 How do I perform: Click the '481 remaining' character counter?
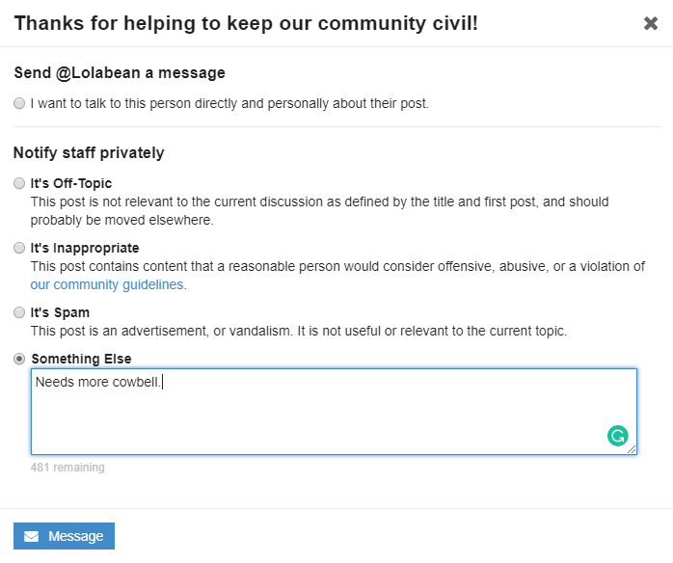click(67, 468)
